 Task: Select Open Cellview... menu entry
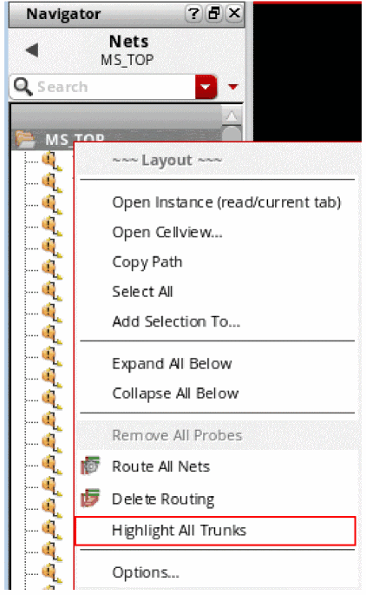coord(167,232)
